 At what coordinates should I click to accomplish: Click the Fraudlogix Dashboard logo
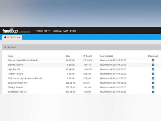point(16,30)
